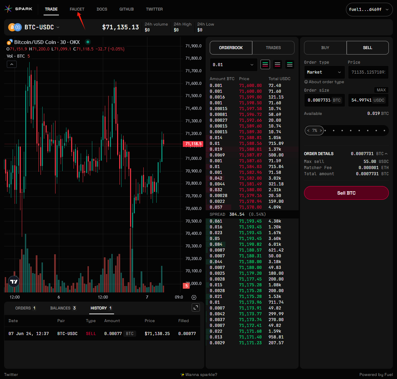Open the Github link

click(x=127, y=9)
